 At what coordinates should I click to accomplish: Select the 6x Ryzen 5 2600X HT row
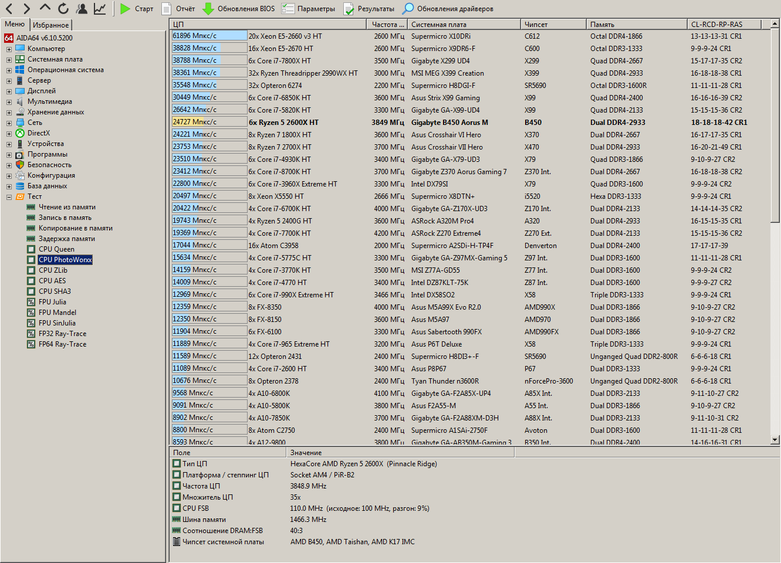pyautogui.click(x=283, y=123)
